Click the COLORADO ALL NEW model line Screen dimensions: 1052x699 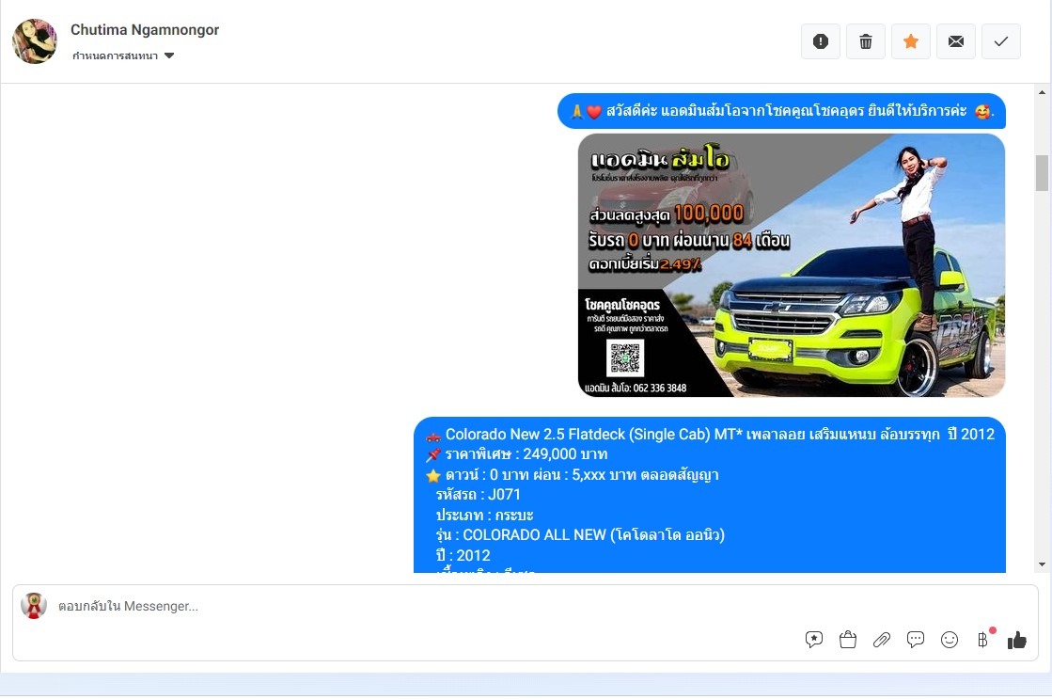(580, 535)
